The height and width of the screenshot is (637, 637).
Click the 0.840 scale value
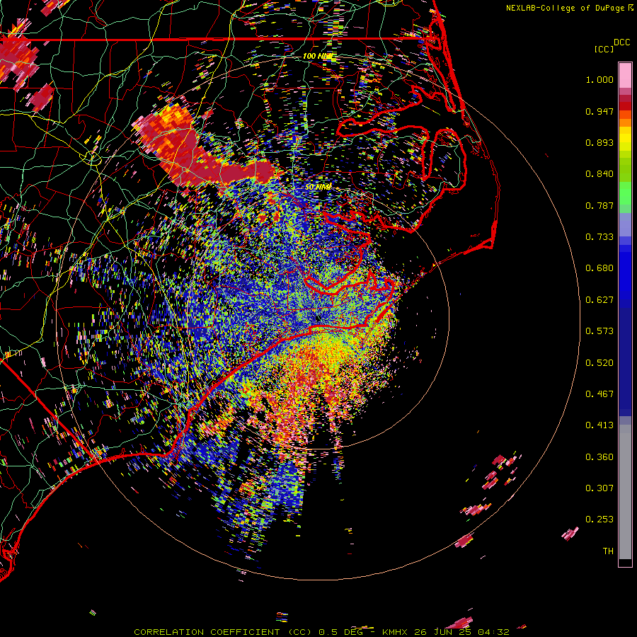click(599, 174)
